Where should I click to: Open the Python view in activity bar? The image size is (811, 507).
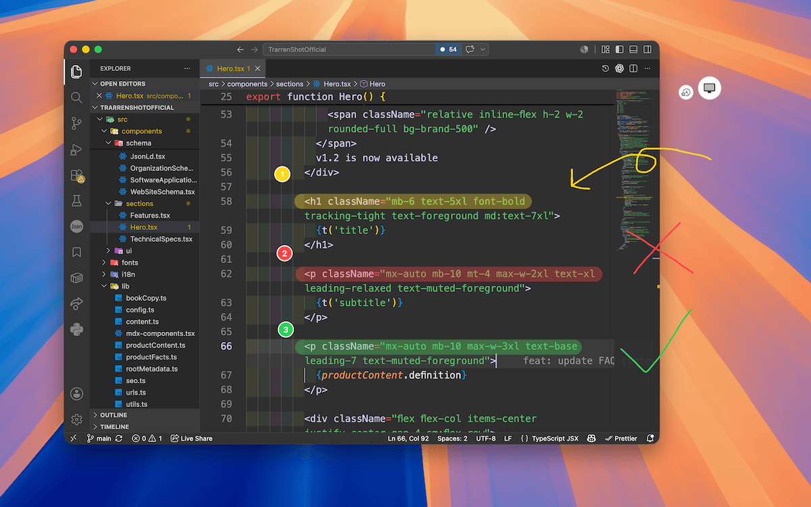(76, 329)
